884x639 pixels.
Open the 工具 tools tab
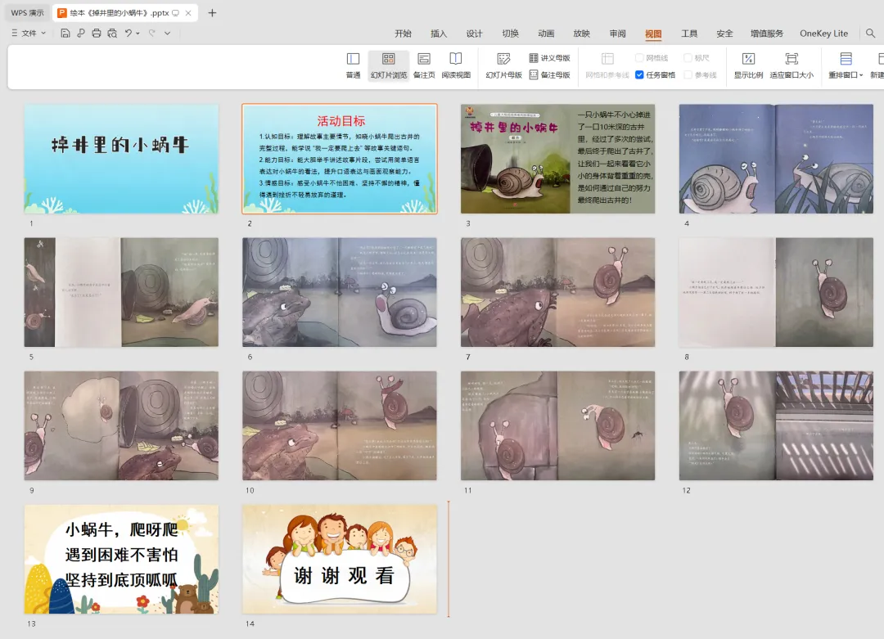(x=689, y=34)
